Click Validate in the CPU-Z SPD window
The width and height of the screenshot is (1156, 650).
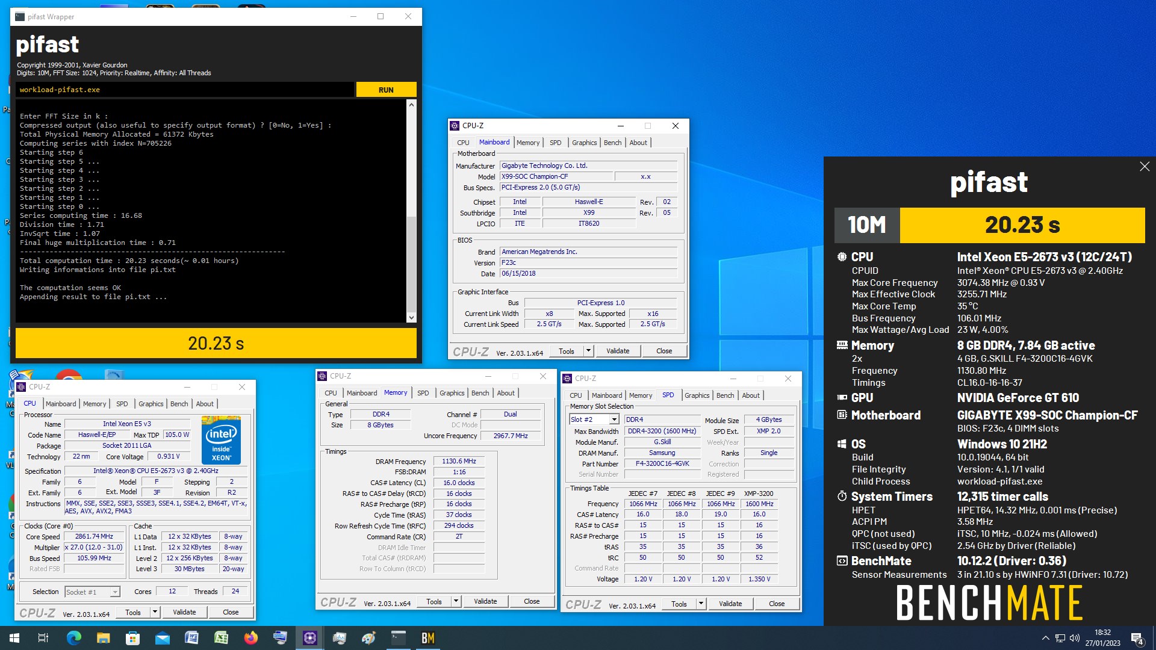[x=730, y=604]
